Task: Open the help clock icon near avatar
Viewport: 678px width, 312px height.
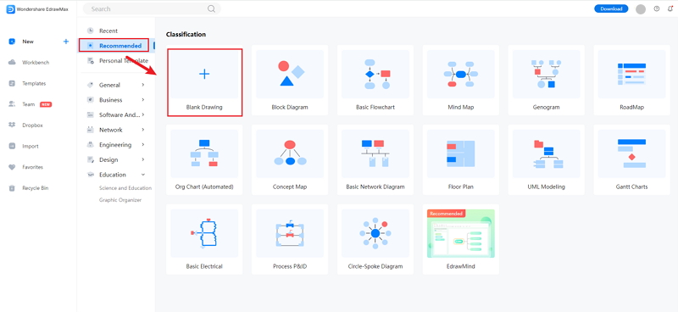Action: [657, 8]
